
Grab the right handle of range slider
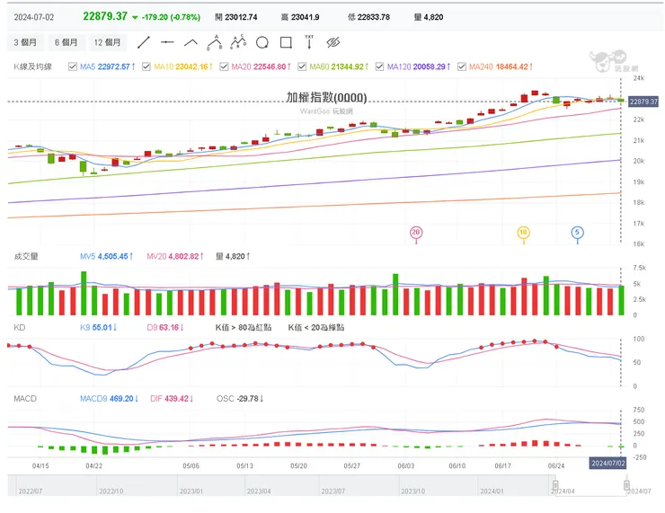pyautogui.click(x=626, y=485)
